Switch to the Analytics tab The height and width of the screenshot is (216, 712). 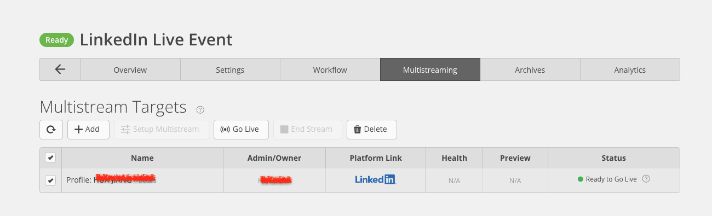click(630, 69)
